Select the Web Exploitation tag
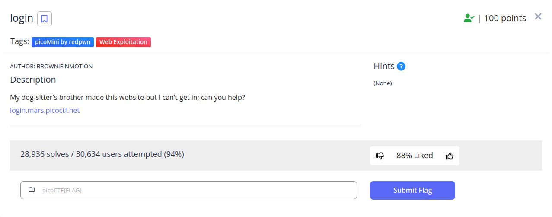Viewport: 552px width, 217px height. (x=123, y=42)
